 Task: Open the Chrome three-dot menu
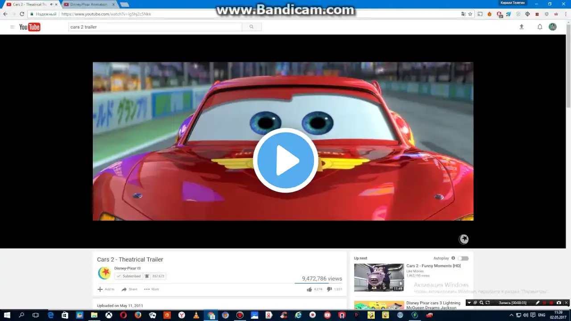point(565,14)
